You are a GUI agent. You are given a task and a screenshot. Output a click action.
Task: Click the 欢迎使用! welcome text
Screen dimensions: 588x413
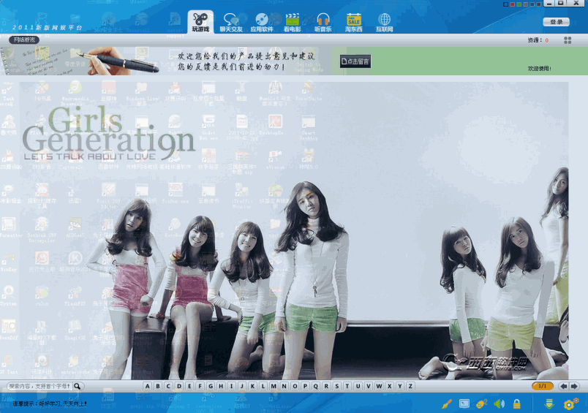[x=539, y=69]
